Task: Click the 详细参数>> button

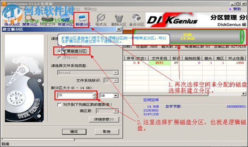Action: (104, 119)
